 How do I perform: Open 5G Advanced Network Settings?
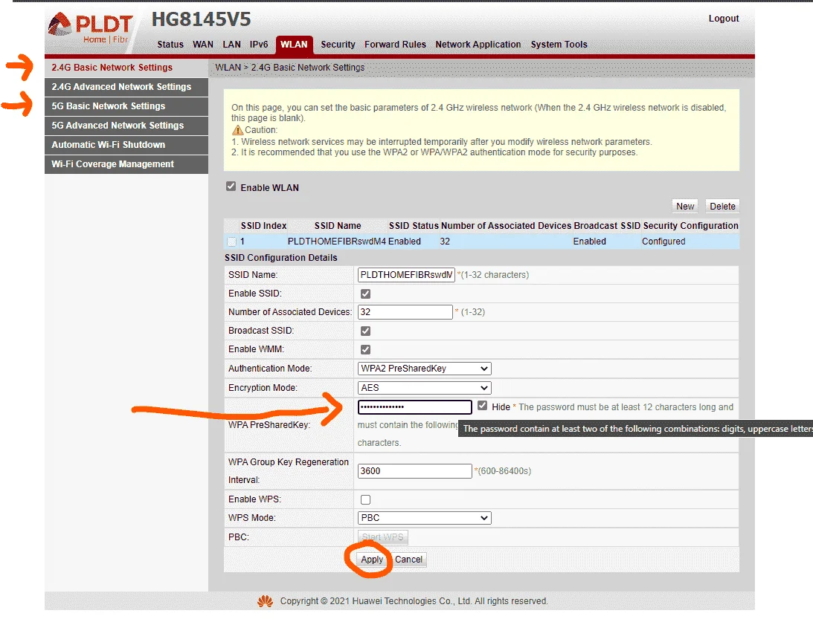pyautogui.click(x=126, y=126)
